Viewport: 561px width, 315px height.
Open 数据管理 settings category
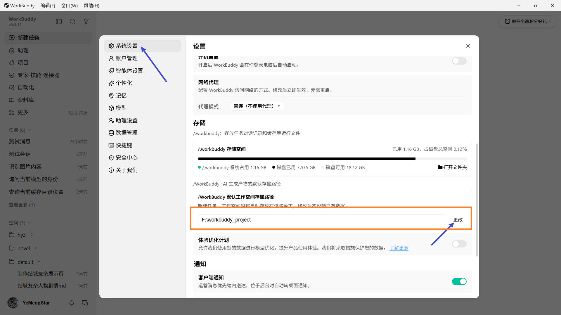(x=143, y=133)
